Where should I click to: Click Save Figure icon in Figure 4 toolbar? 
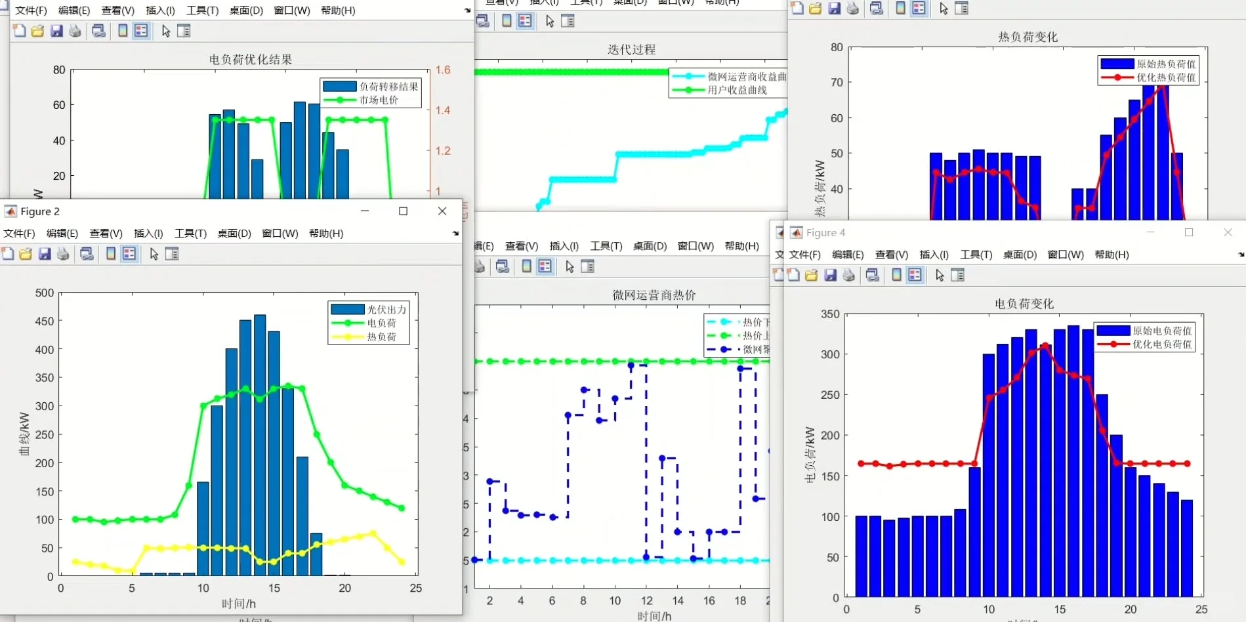831,276
